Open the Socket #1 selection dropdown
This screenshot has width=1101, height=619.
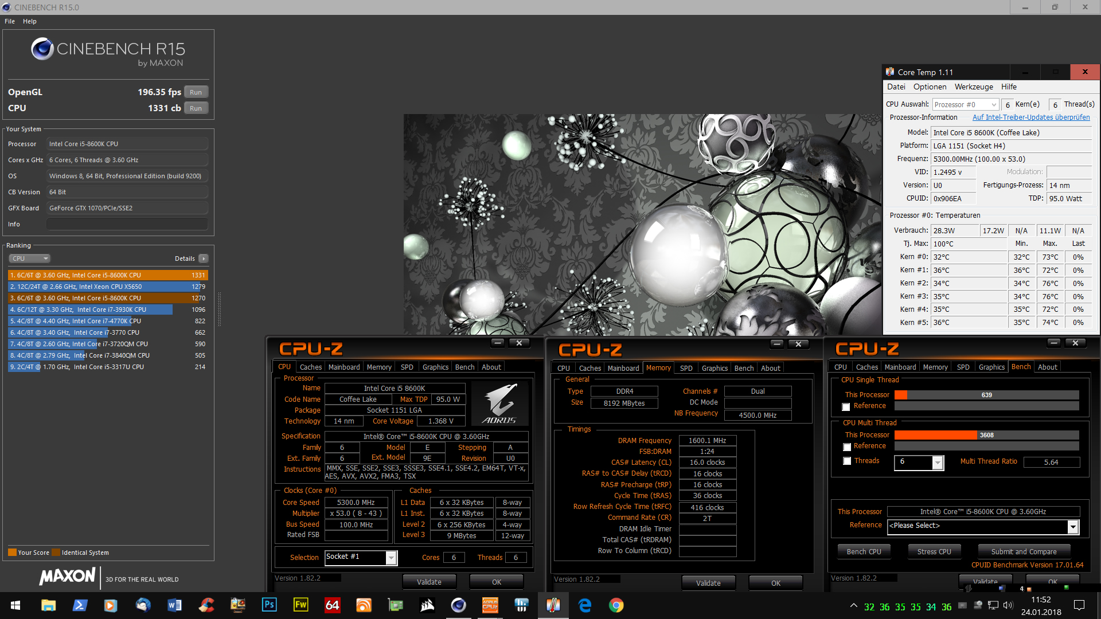(361, 558)
